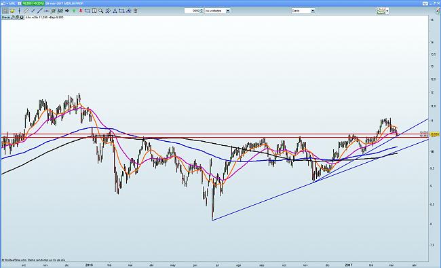Toggle the side panel handle at the toolbar's right end
Screen dimensions: 441x268
pos(438,11)
